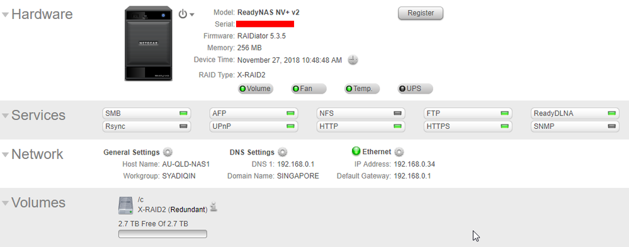Click the green Ethernet status light
The height and width of the screenshot is (247, 629).
pos(356,151)
